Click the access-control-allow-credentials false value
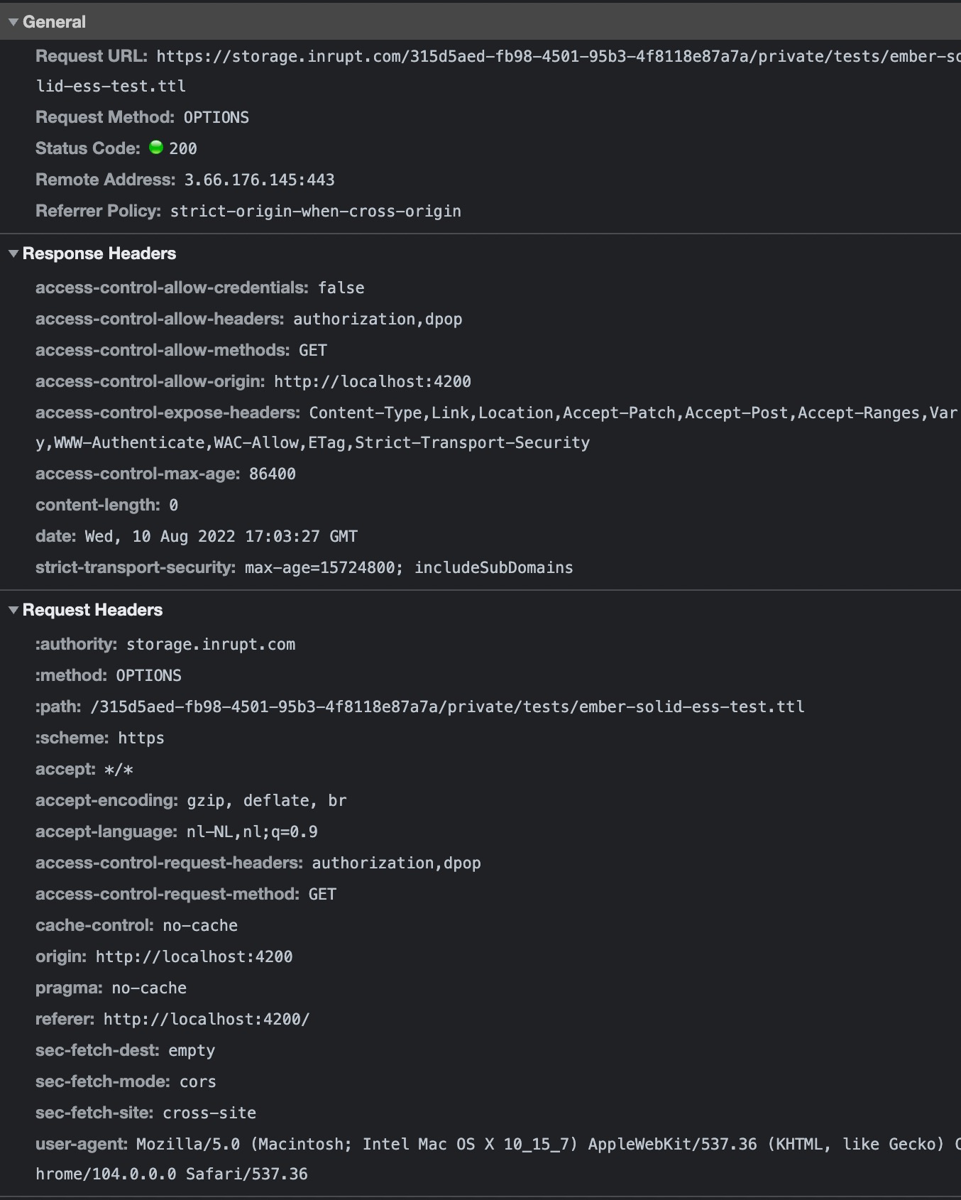The height and width of the screenshot is (1200, 961). pos(341,288)
